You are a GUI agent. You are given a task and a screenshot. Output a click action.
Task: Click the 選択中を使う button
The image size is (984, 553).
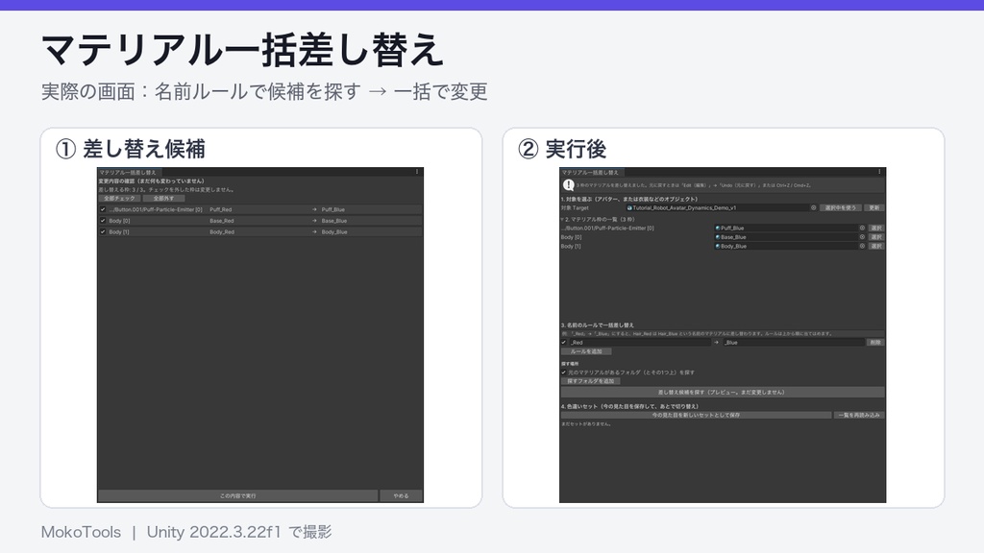[840, 207]
